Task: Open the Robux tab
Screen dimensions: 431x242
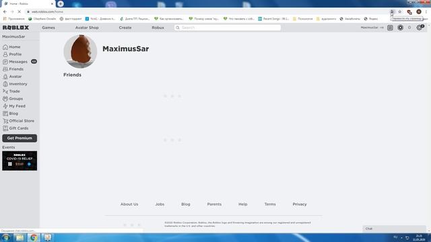Action: 158,28
